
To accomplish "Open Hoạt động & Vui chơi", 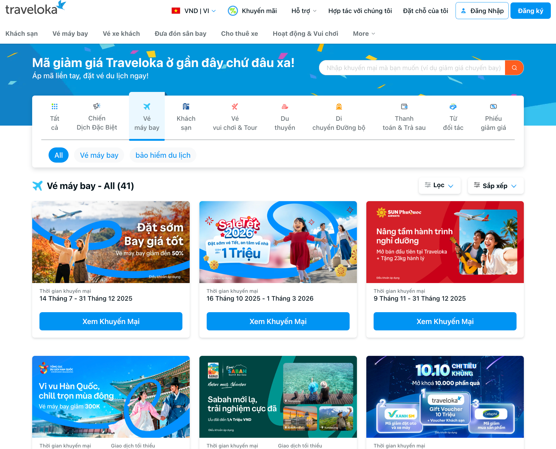I will coord(305,34).
